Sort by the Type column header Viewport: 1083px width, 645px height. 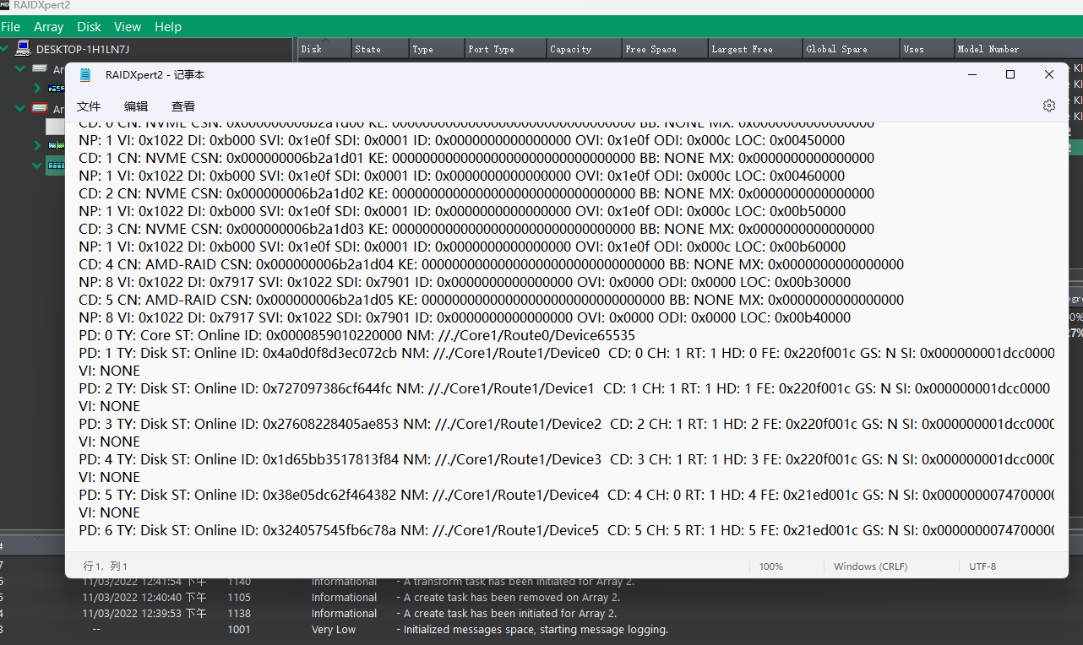[437, 49]
